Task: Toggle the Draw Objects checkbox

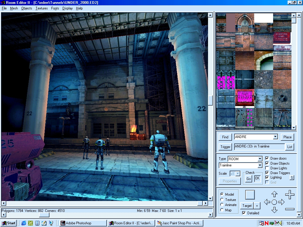Action: [x=267, y=163]
